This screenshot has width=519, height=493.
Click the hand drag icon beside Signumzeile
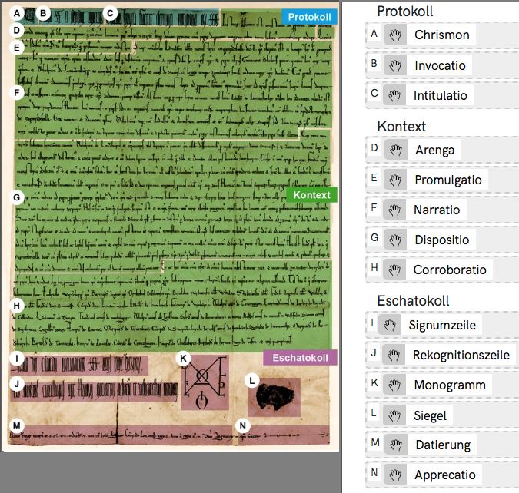point(390,325)
